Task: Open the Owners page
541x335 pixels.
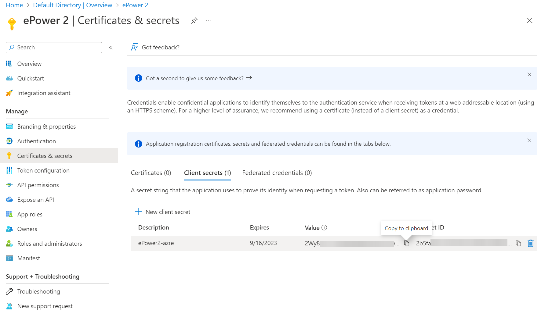Action: tap(27, 229)
